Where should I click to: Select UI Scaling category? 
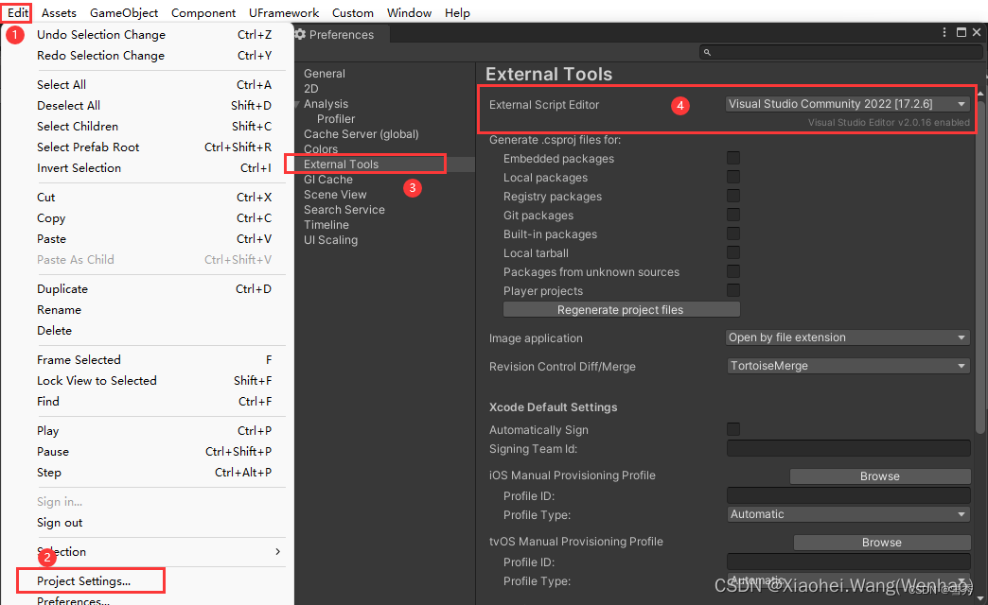pos(331,240)
